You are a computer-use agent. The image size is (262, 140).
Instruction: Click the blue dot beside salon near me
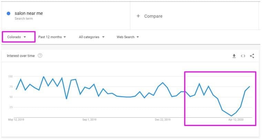pyautogui.click(x=9, y=13)
